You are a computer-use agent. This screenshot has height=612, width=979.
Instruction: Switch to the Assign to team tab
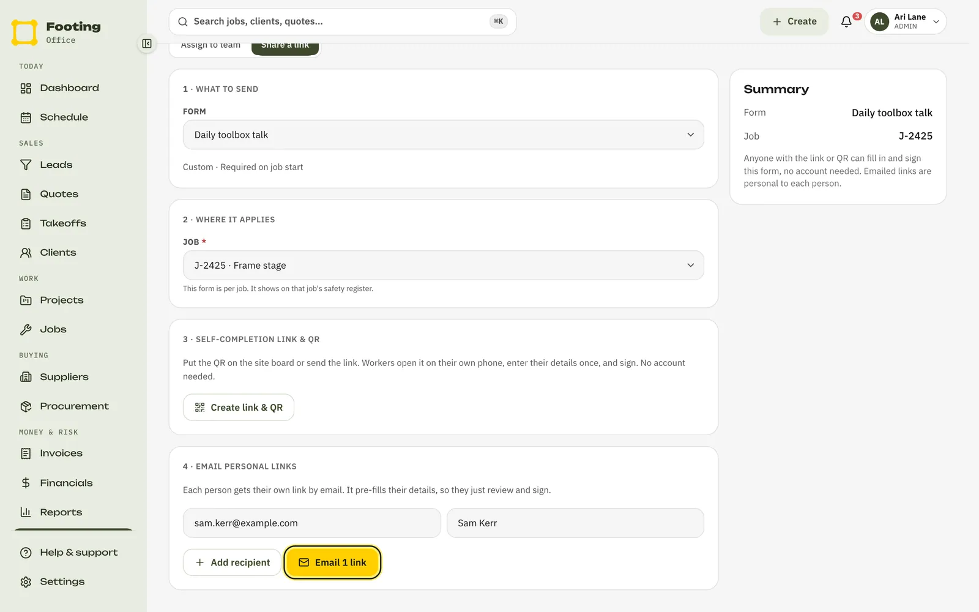coord(210,47)
